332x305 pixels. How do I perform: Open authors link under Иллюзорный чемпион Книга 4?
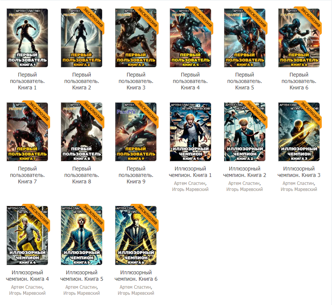click(27, 290)
